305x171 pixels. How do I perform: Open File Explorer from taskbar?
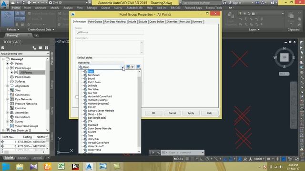pos(20,167)
